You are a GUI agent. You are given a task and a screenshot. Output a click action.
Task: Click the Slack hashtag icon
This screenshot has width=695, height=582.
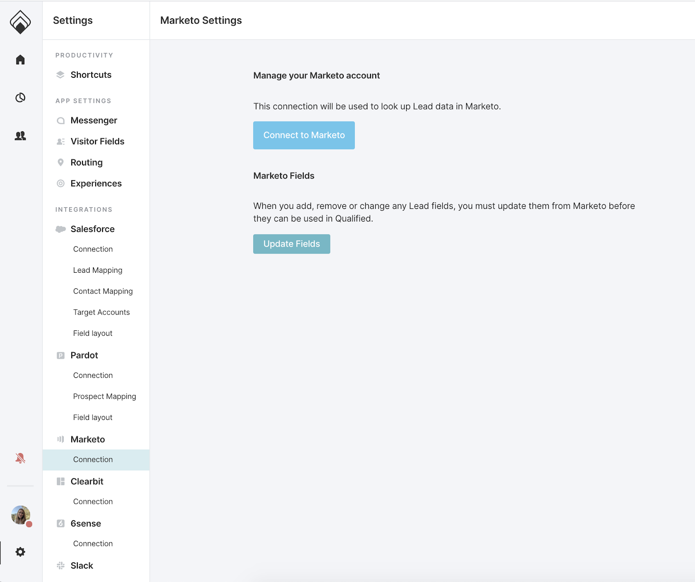tap(61, 565)
